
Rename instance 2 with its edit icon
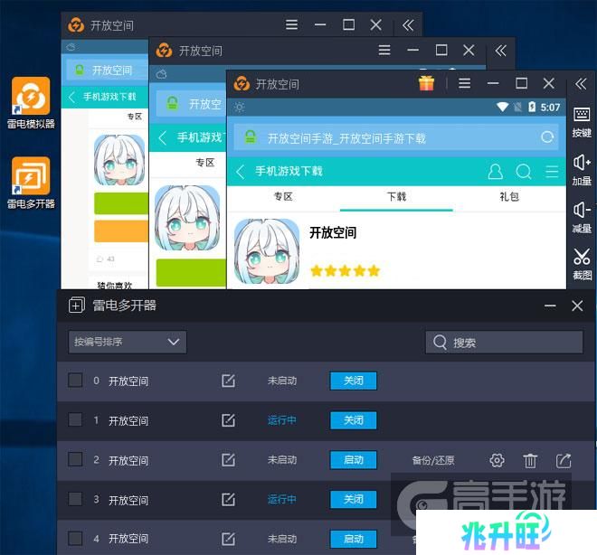(228, 459)
